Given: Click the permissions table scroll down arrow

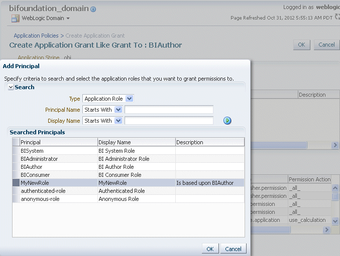Looking at the screenshot, I should click(x=335, y=221).
